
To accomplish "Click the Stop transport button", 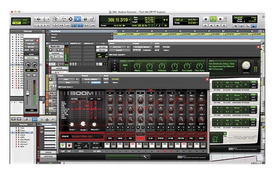I will (x=206, y=19).
